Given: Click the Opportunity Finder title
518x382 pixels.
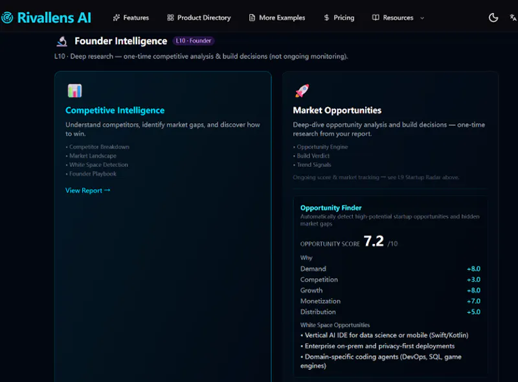Looking at the screenshot, I should click(331, 208).
